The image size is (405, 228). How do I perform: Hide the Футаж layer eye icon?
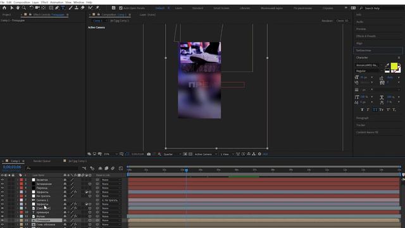tap(3, 217)
